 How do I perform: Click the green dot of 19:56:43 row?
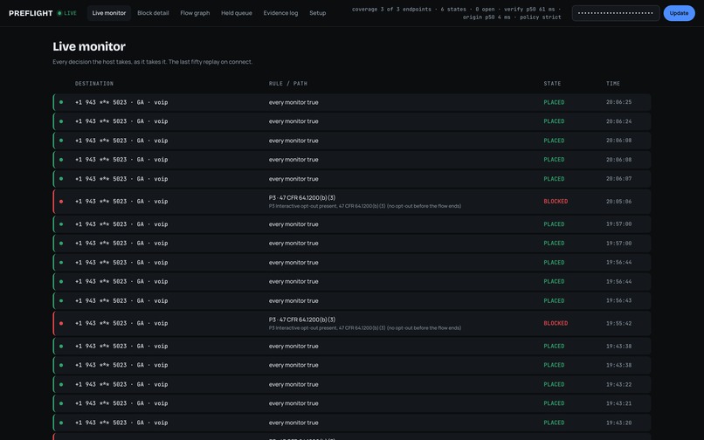coord(61,301)
